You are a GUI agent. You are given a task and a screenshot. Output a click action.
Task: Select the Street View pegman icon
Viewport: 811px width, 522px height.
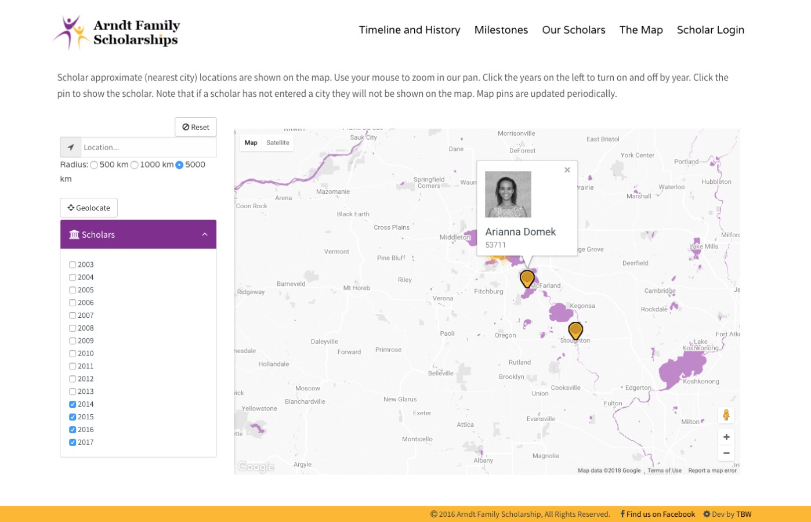[x=726, y=415]
